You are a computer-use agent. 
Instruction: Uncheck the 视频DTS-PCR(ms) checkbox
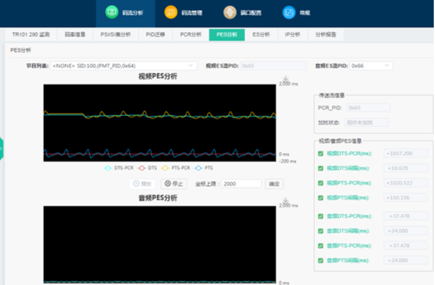pos(321,154)
